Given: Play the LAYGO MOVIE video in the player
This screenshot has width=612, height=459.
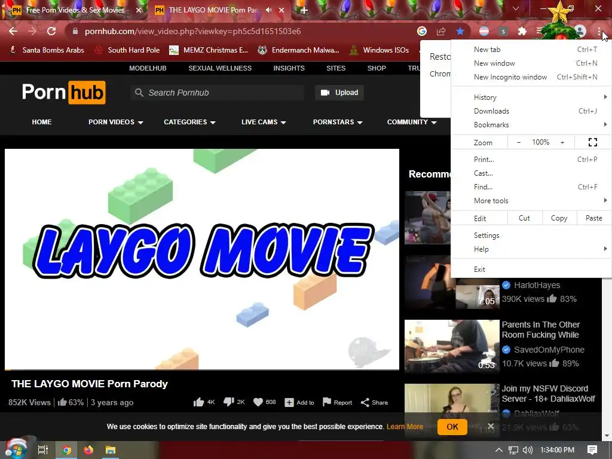Looking at the screenshot, I should (x=202, y=259).
